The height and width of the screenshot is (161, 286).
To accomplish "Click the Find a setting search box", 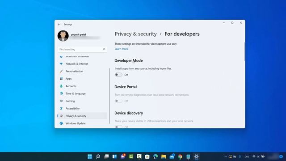I will (82, 49).
